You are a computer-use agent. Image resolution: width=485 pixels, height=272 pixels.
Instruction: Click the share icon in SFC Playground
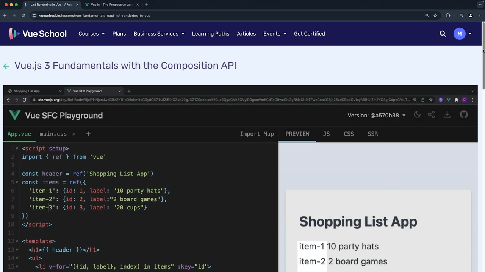[431, 115]
